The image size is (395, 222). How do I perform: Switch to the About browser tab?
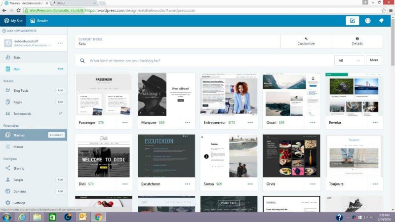tap(73, 3)
